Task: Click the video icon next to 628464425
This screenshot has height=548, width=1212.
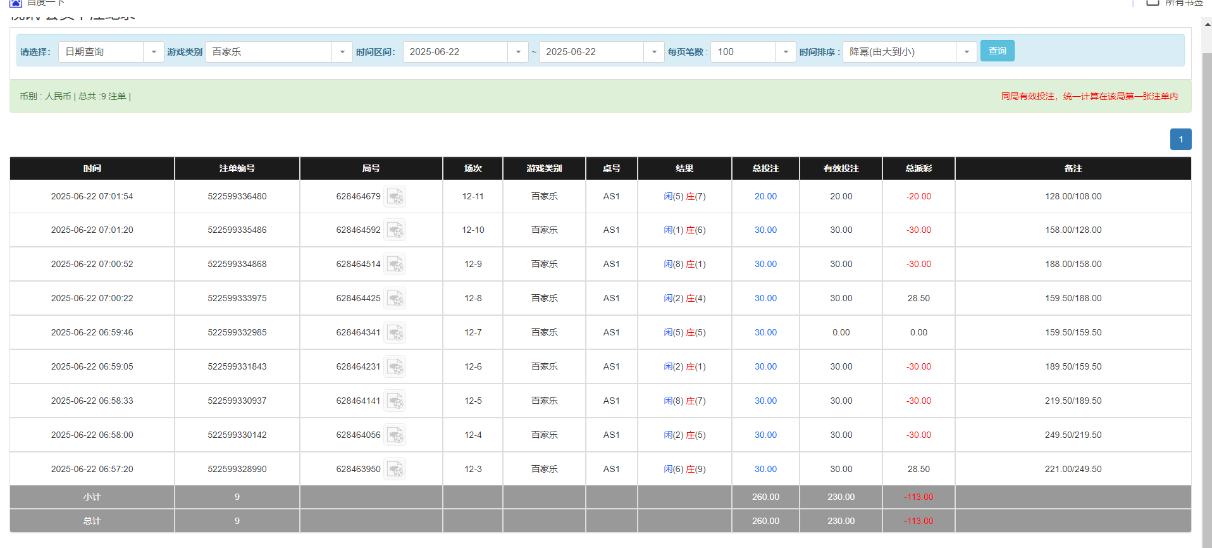Action: click(395, 299)
